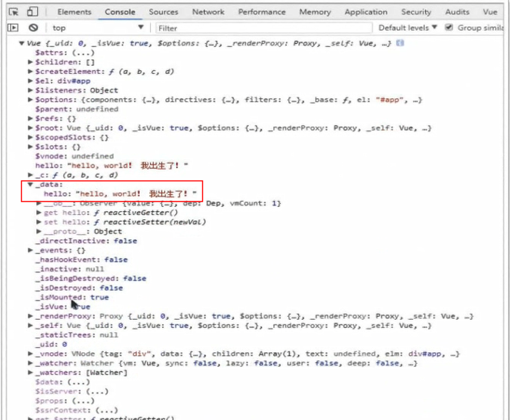Click the hello string under _data
This screenshot has height=420, width=510.
click(136, 194)
